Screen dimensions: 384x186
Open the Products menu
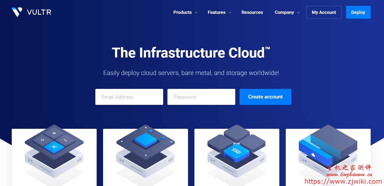click(182, 12)
